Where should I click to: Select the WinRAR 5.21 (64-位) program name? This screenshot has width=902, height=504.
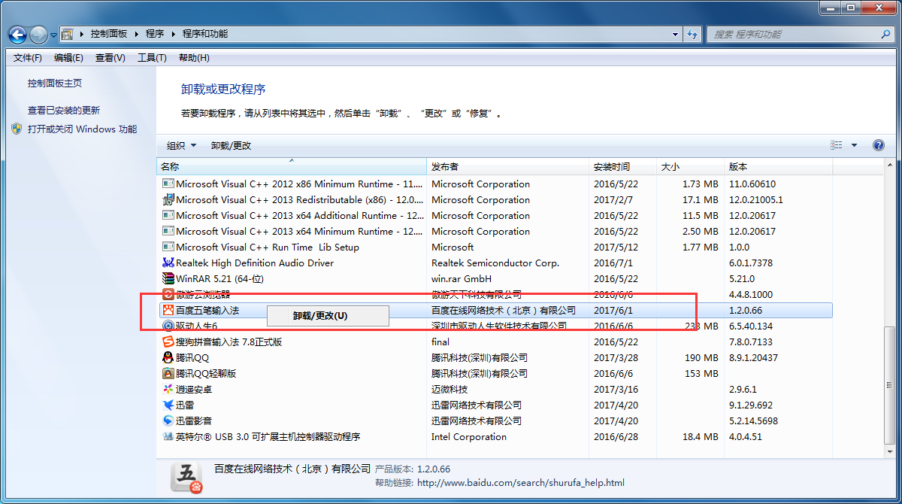point(219,279)
